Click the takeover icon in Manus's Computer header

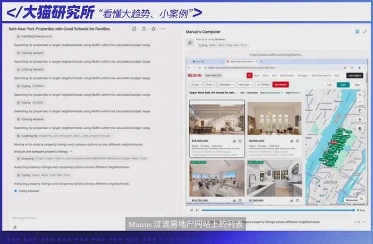coord(357,32)
